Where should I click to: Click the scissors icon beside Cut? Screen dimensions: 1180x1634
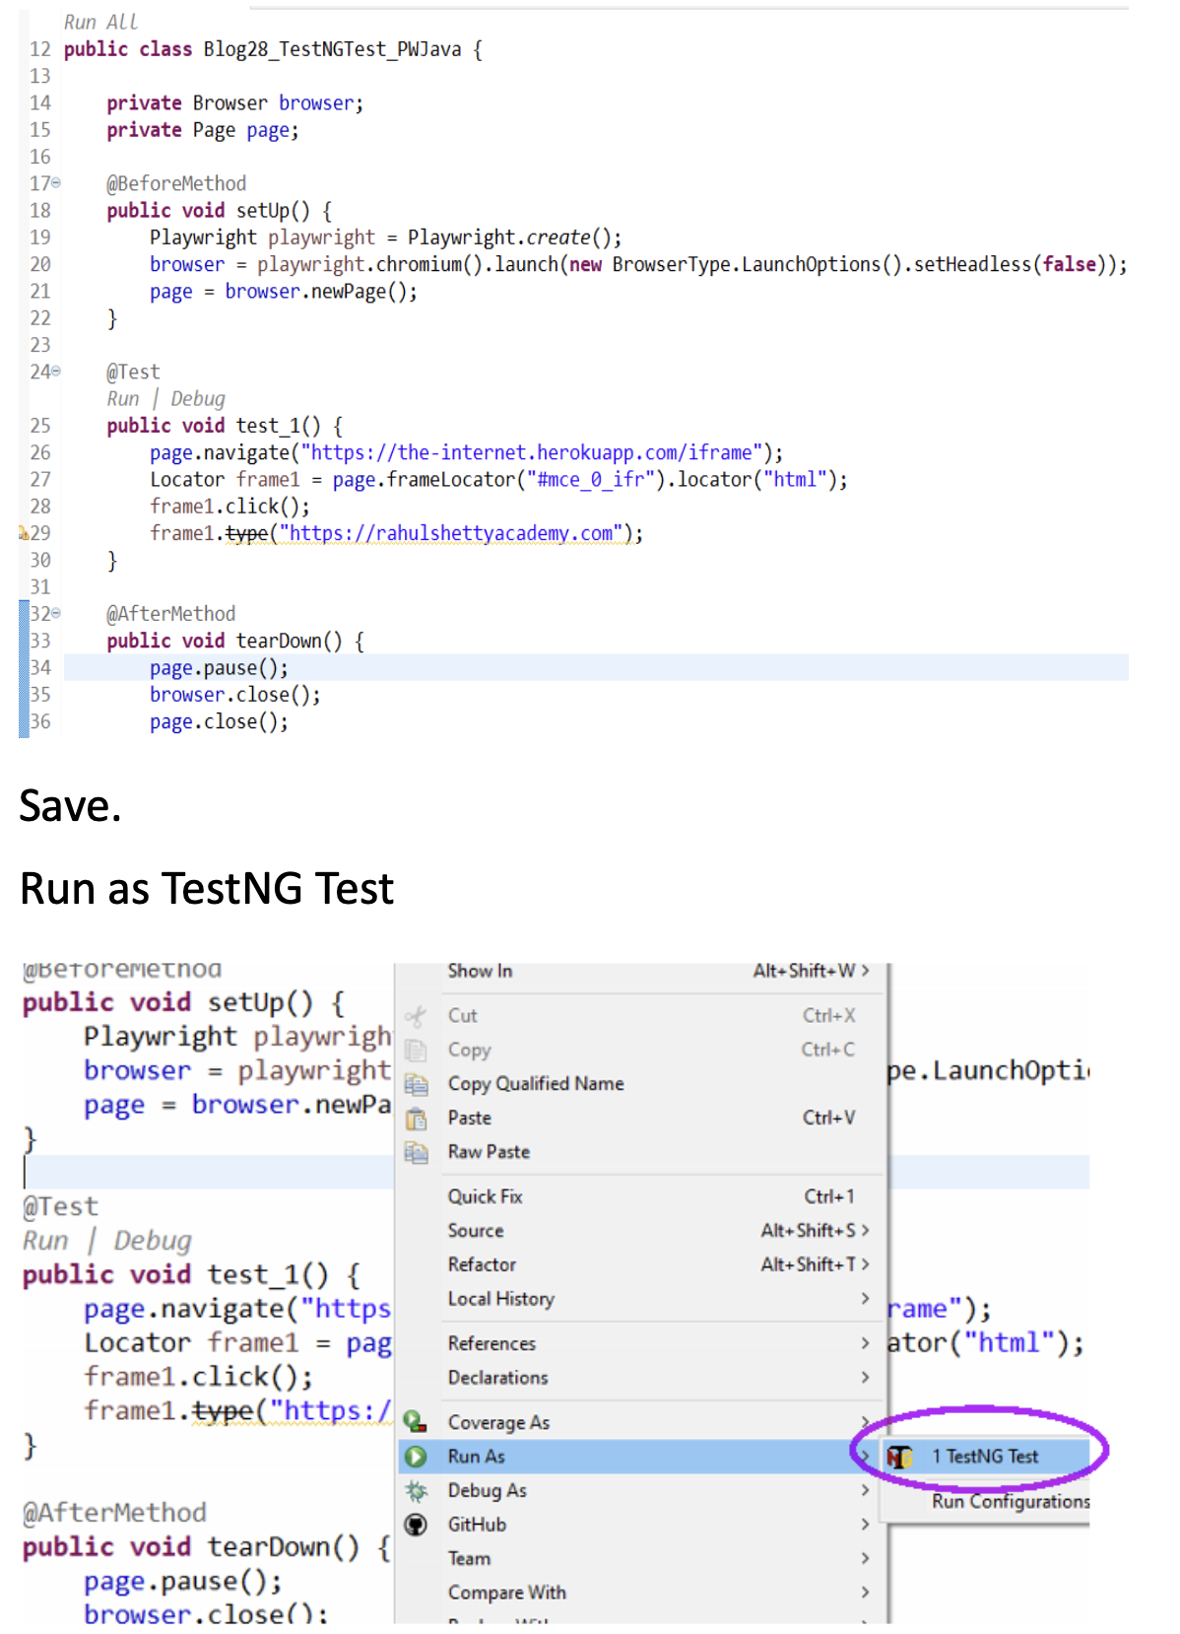(x=416, y=1016)
